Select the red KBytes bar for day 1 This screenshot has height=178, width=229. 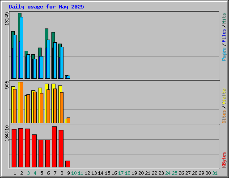[14, 148]
